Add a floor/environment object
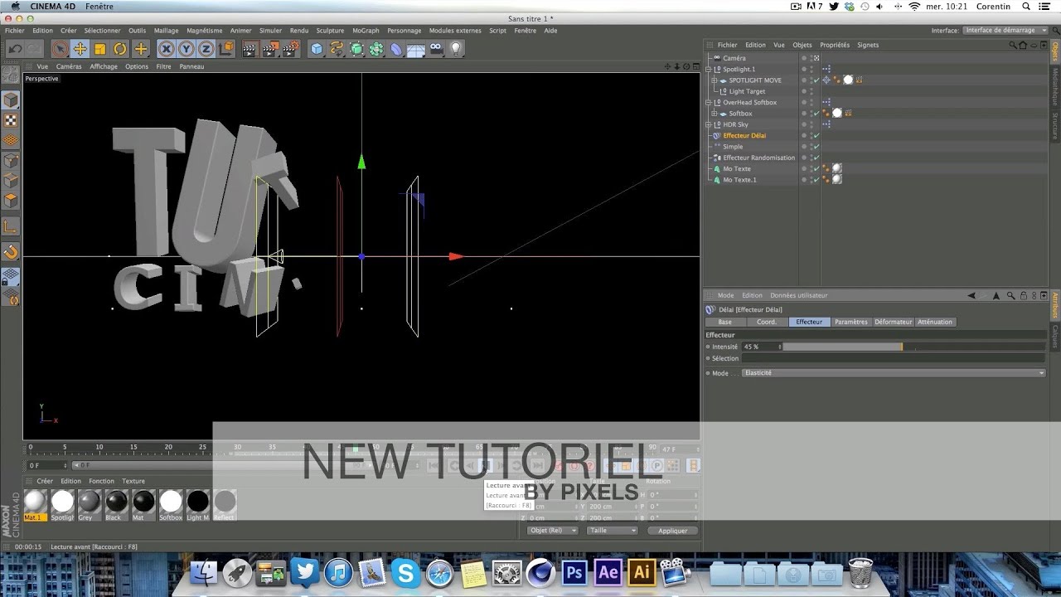This screenshot has width=1061, height=597. pyautogui.click(x=416, y=49)
